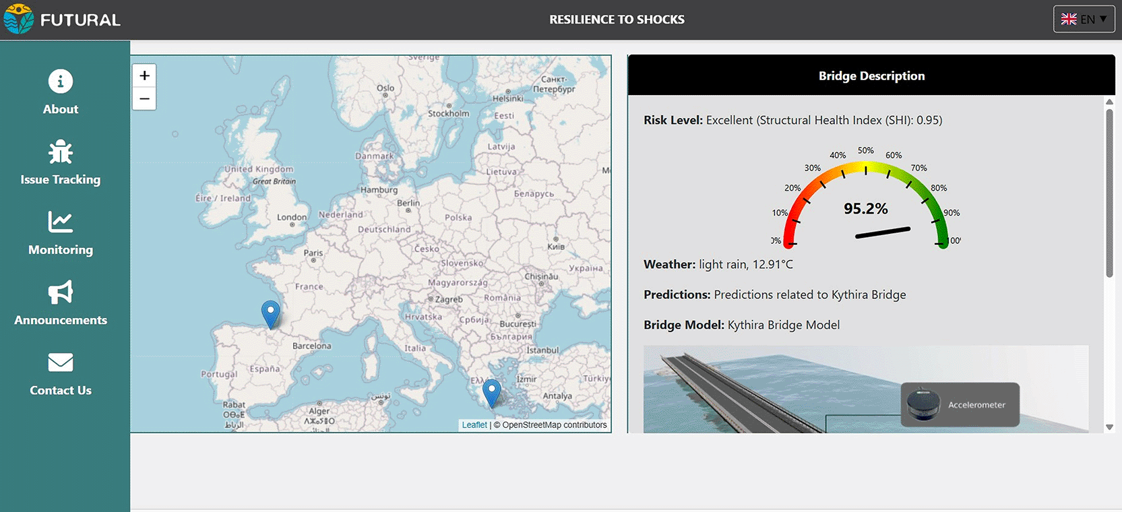Click the Structural Health Index gauge
This screenshot has height=512, width=1122.
(x=866, y=197)
